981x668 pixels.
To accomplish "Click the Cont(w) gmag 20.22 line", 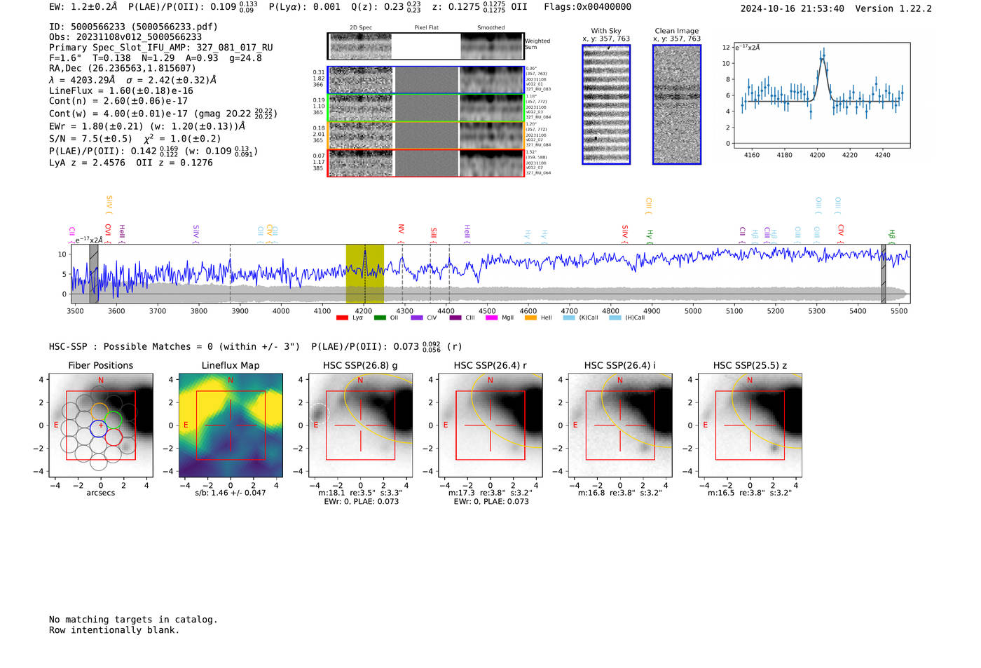I will (x=163, y=114).
